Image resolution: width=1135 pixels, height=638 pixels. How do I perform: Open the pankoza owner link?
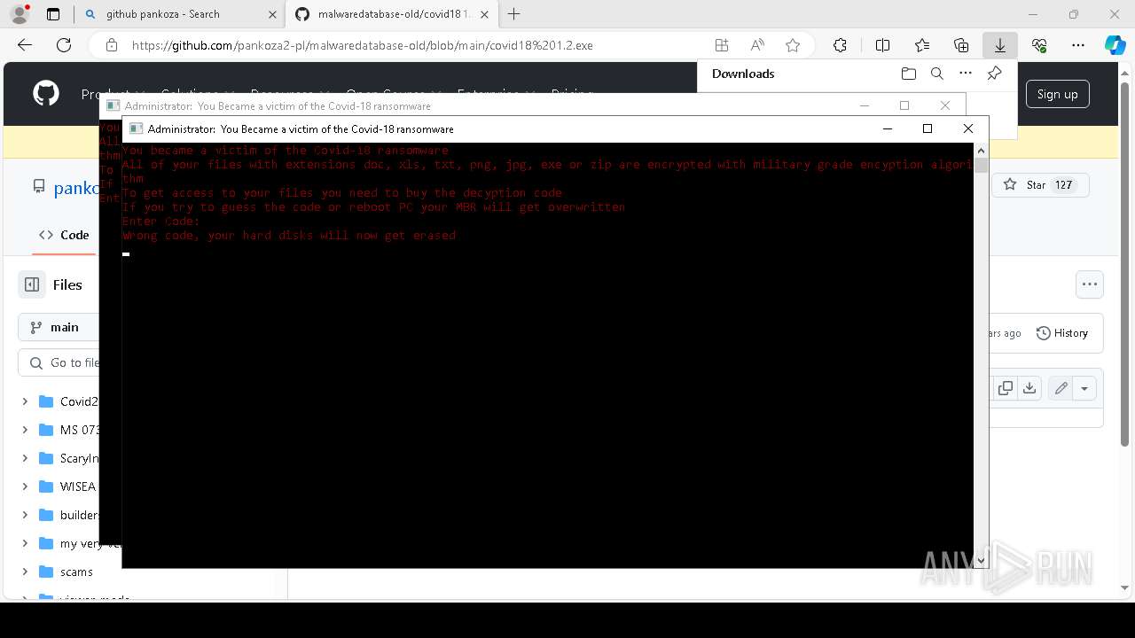(76, 188)
